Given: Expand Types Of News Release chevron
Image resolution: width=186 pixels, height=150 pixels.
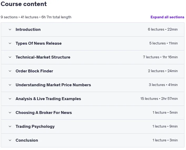Looking at the screenshot, I should tap(10, 43).
